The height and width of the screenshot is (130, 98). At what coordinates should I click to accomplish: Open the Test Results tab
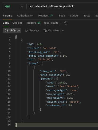(x=51, y=23)
